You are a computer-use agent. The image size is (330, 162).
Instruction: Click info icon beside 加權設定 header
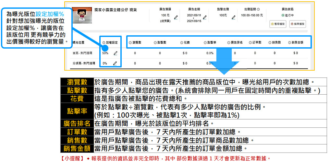coord(104,42)
